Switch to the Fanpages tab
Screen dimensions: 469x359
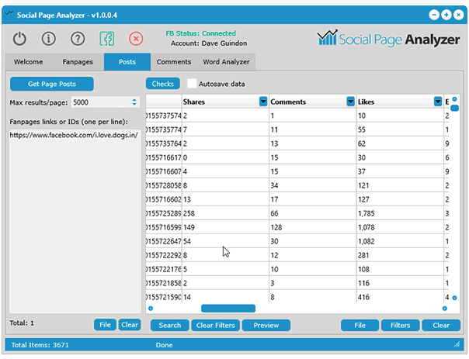tap(78, 62)
